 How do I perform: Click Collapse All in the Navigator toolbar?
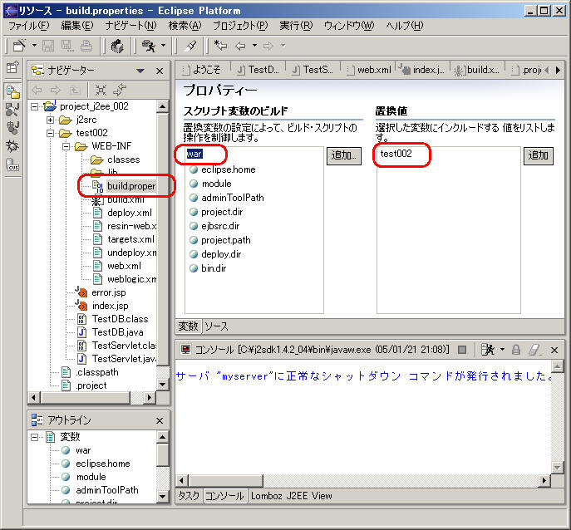[x=101, y=90]
